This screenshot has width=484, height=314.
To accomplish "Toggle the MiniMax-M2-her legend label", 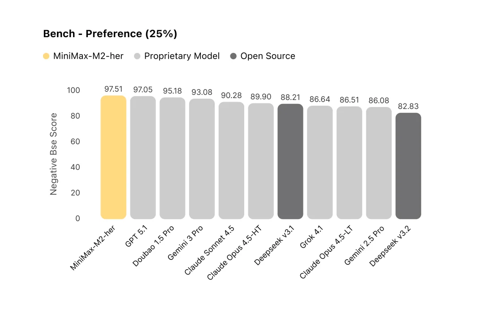I will tap(88, 56).
